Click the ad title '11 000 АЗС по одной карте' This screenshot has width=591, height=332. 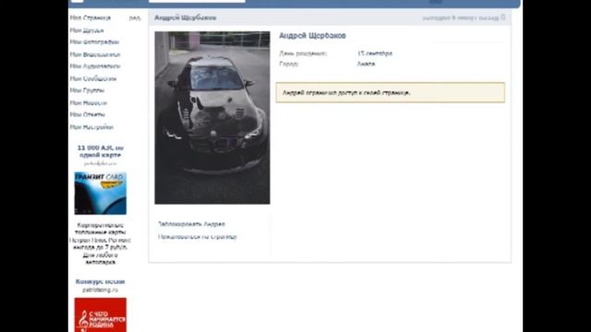pyautogui.click(x=101, y=151)
